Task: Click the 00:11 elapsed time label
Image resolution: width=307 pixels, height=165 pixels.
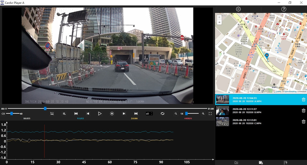Action: 4,109
